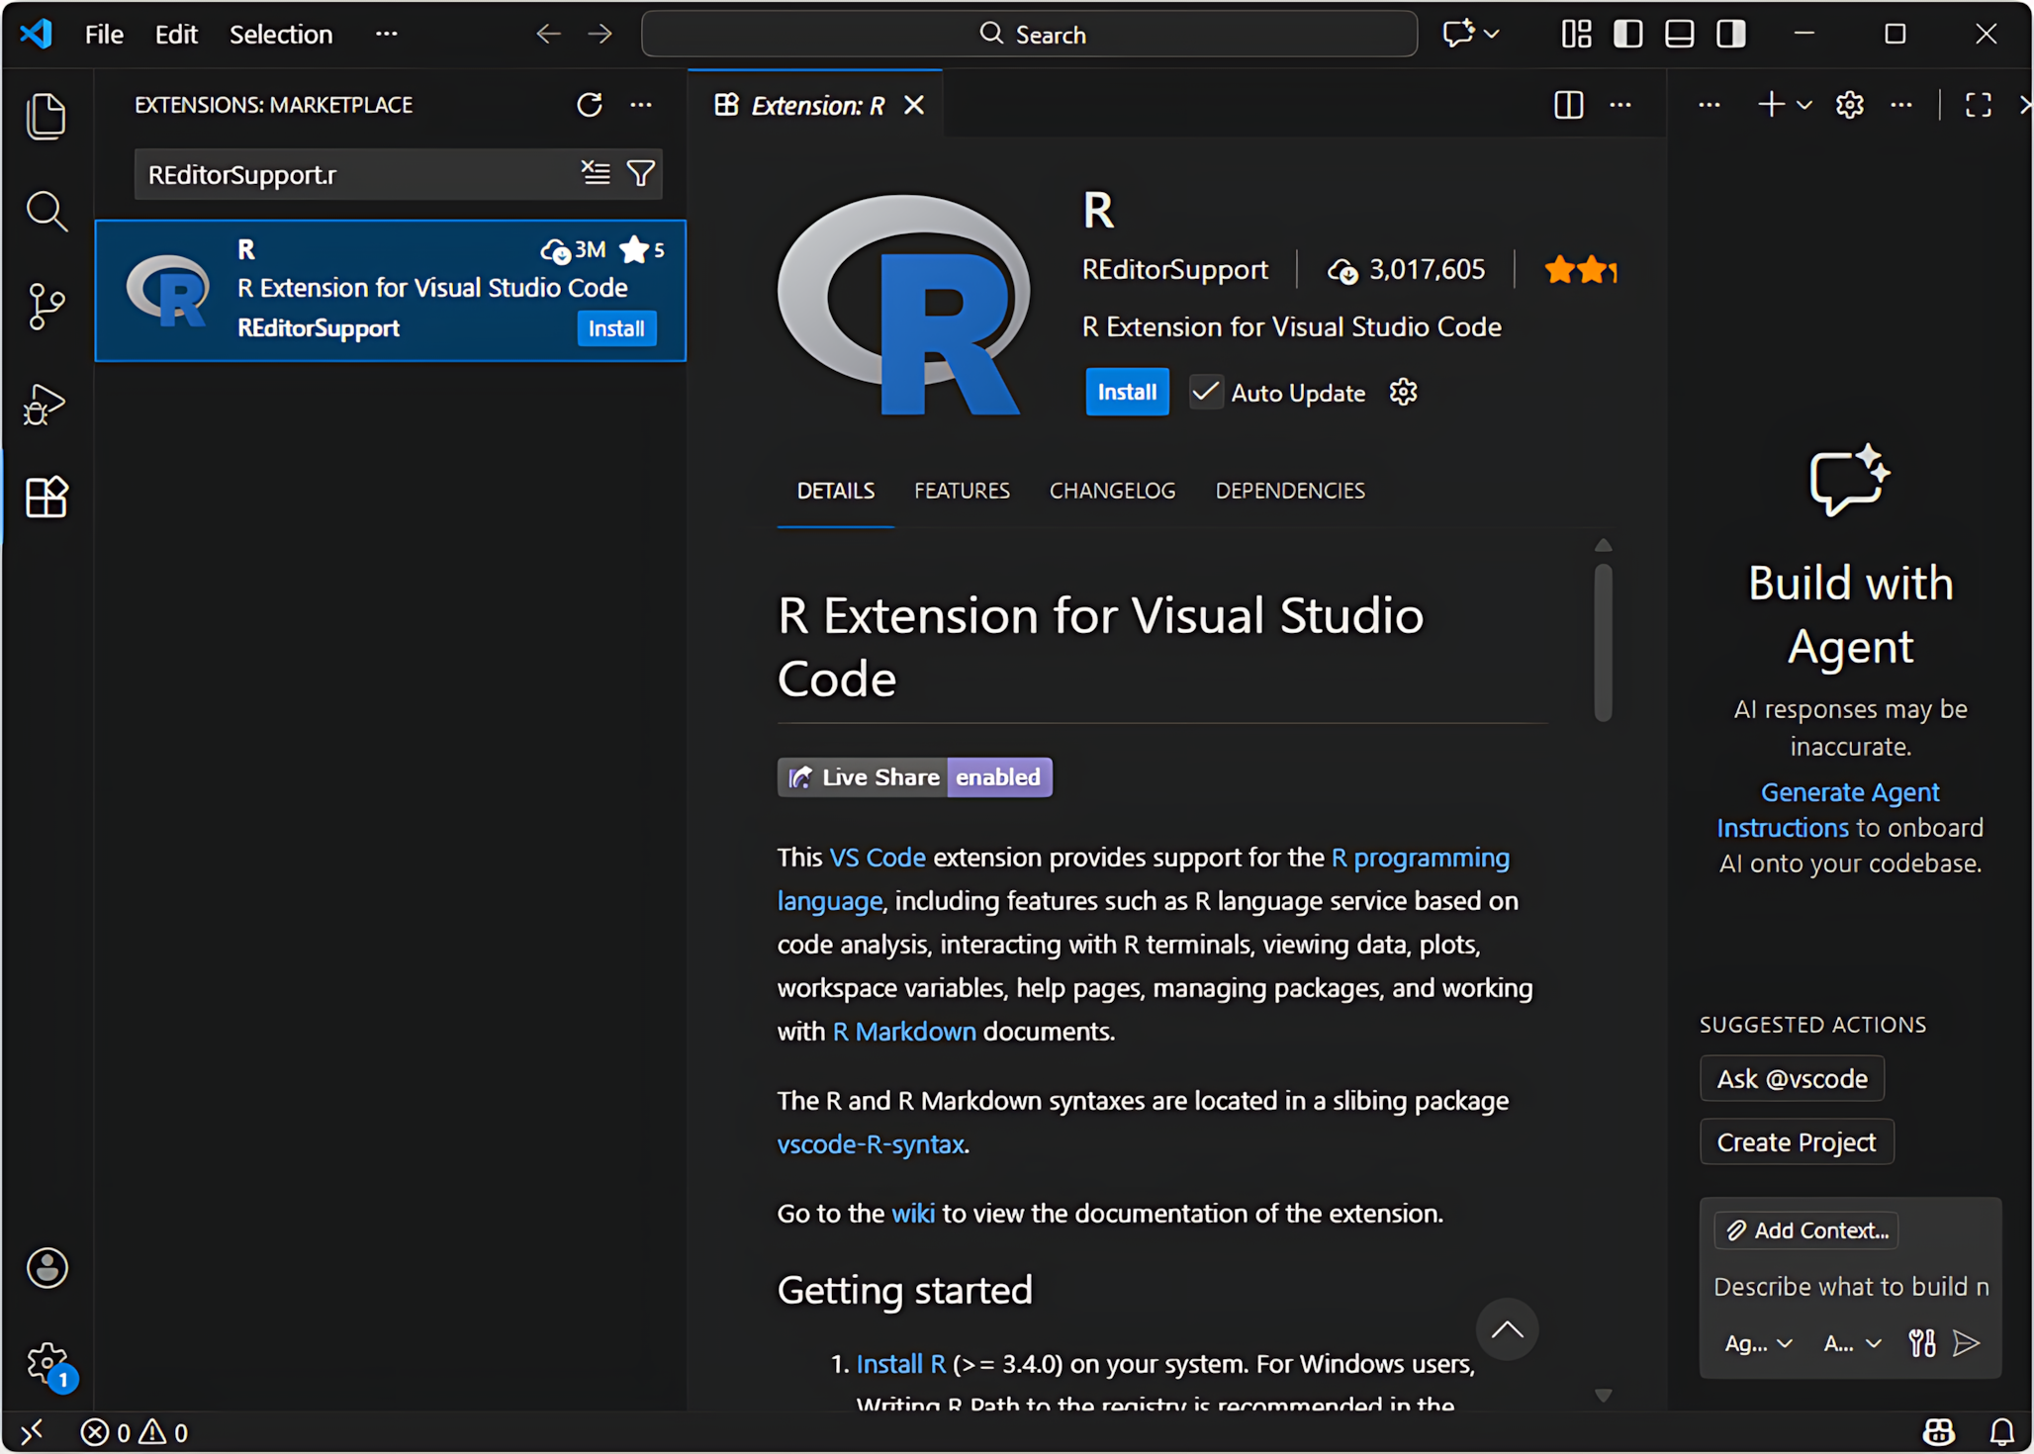Open the Agent mode dropdown in chat
Viewport: 2034px width, 1454px height.
[1758, 1343]
